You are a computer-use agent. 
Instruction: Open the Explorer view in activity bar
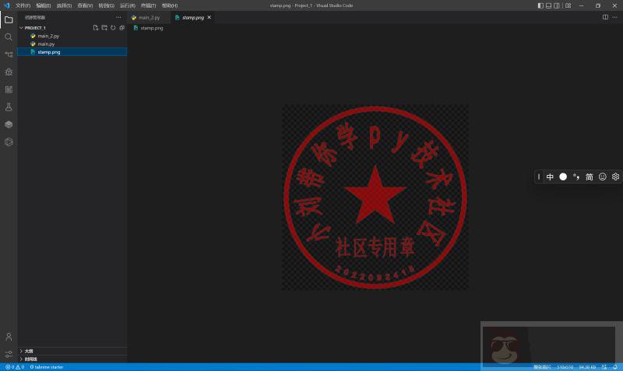pos(9,19)
